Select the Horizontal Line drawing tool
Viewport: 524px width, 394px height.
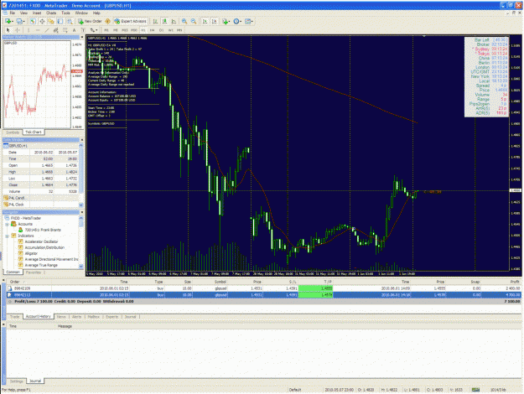(38, 30)
